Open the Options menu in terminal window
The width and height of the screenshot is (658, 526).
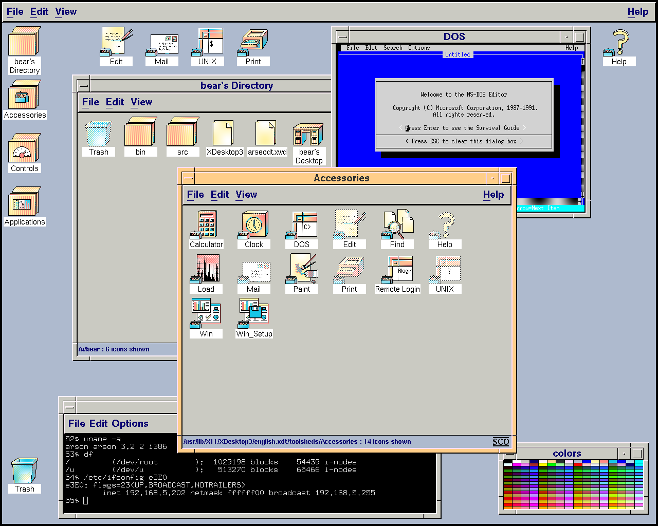click(130, 424)
